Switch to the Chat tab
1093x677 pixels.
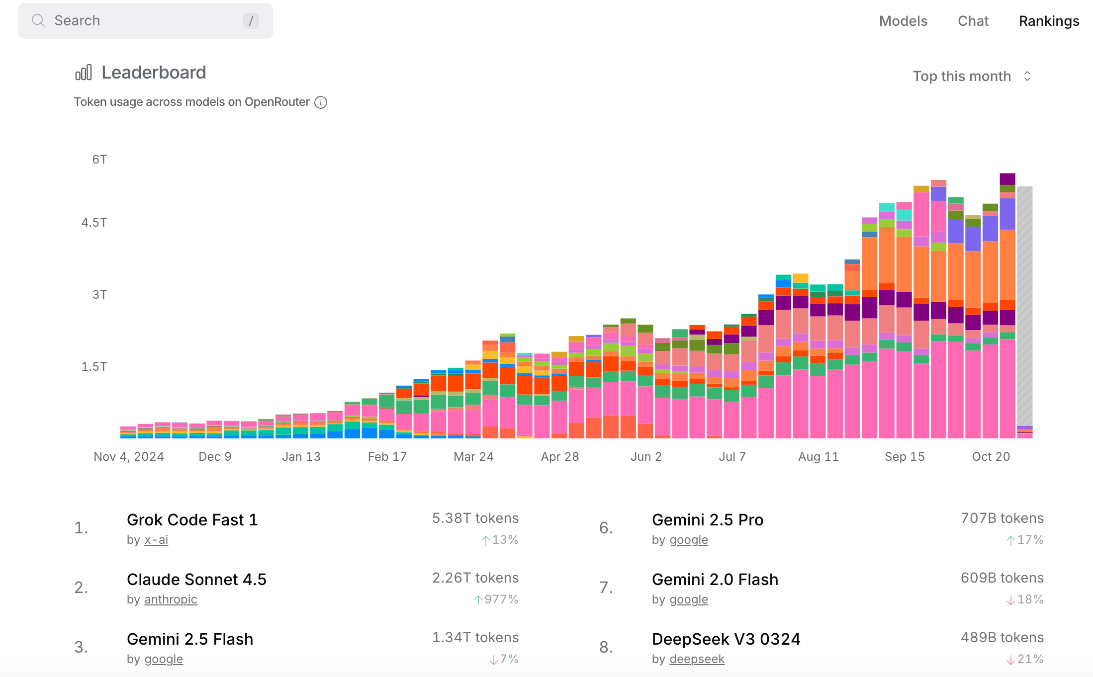click(x=973, y=21)
